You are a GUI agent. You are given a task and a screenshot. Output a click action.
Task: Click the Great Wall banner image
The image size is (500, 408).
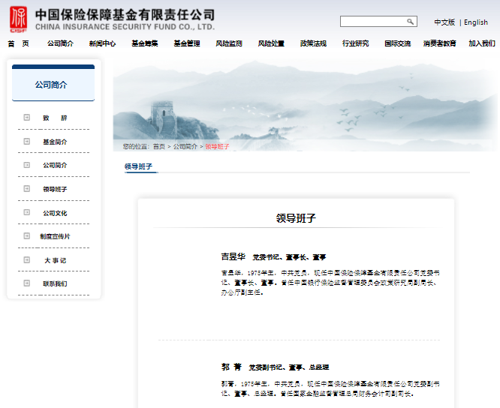point(305,105)
